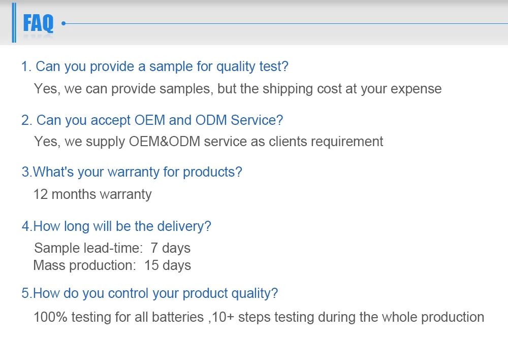This screenshot has height=339, width=508.
Task: Open the "How long will be the delivery?" question
Action: [x=116, y=226]
